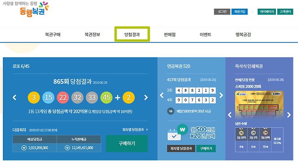Go to next instant lottery arrow

click(x=289, y=115)
